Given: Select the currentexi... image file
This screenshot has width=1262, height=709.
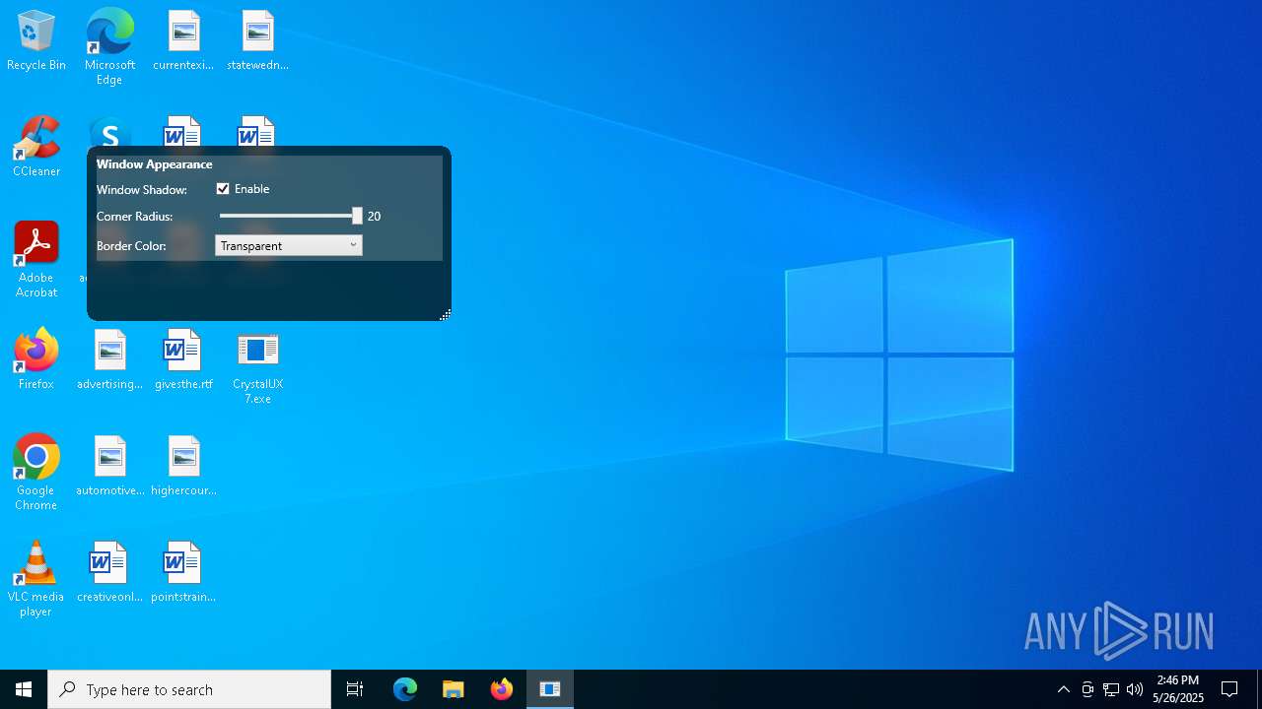Looking at the screenshot, I should [x=183, y=41].
